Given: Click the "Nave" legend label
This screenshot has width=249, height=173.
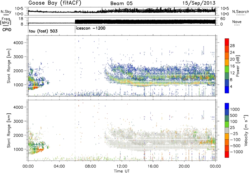Looking at the screenshot, I should point(237,22).
